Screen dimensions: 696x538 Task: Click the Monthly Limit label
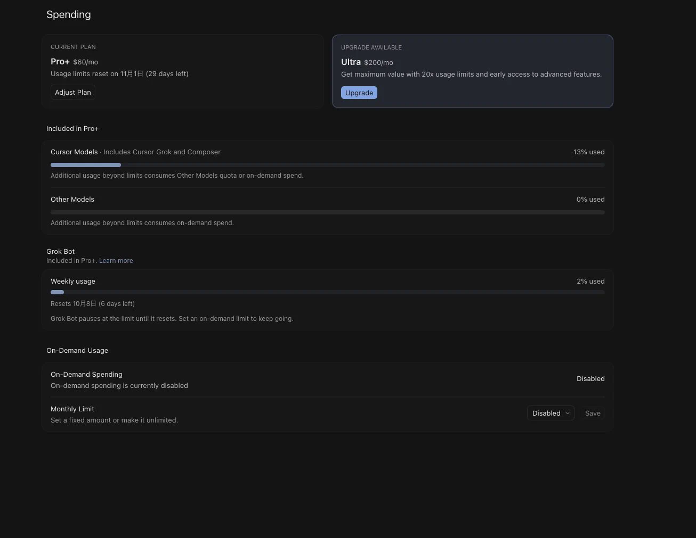72,409
